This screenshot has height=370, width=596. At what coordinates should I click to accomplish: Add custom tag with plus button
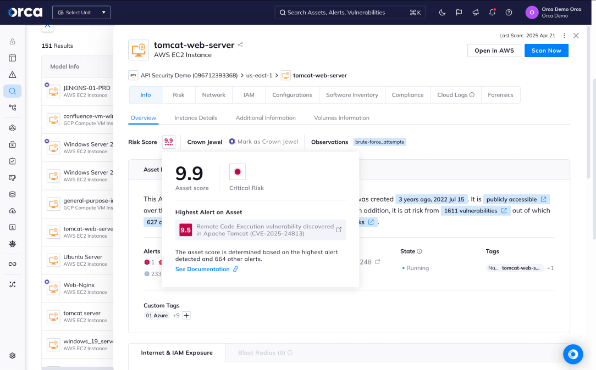(x=186, y=315)
